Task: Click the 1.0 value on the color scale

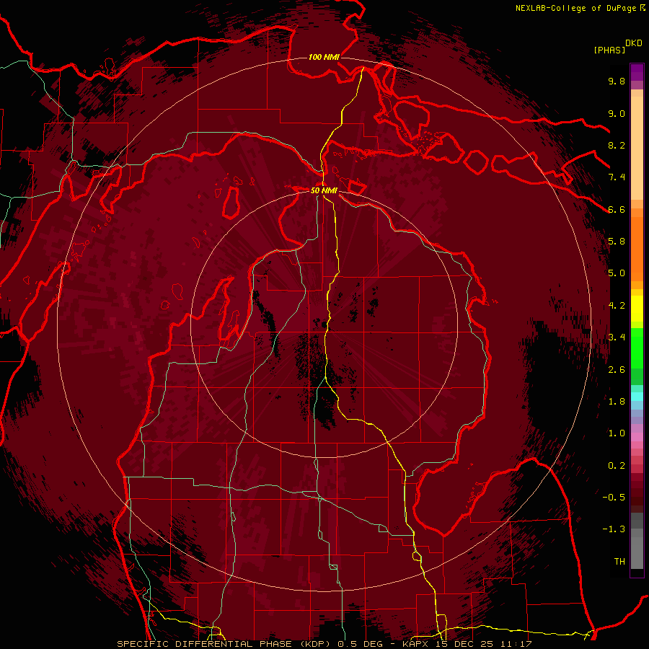Action: 617,433
